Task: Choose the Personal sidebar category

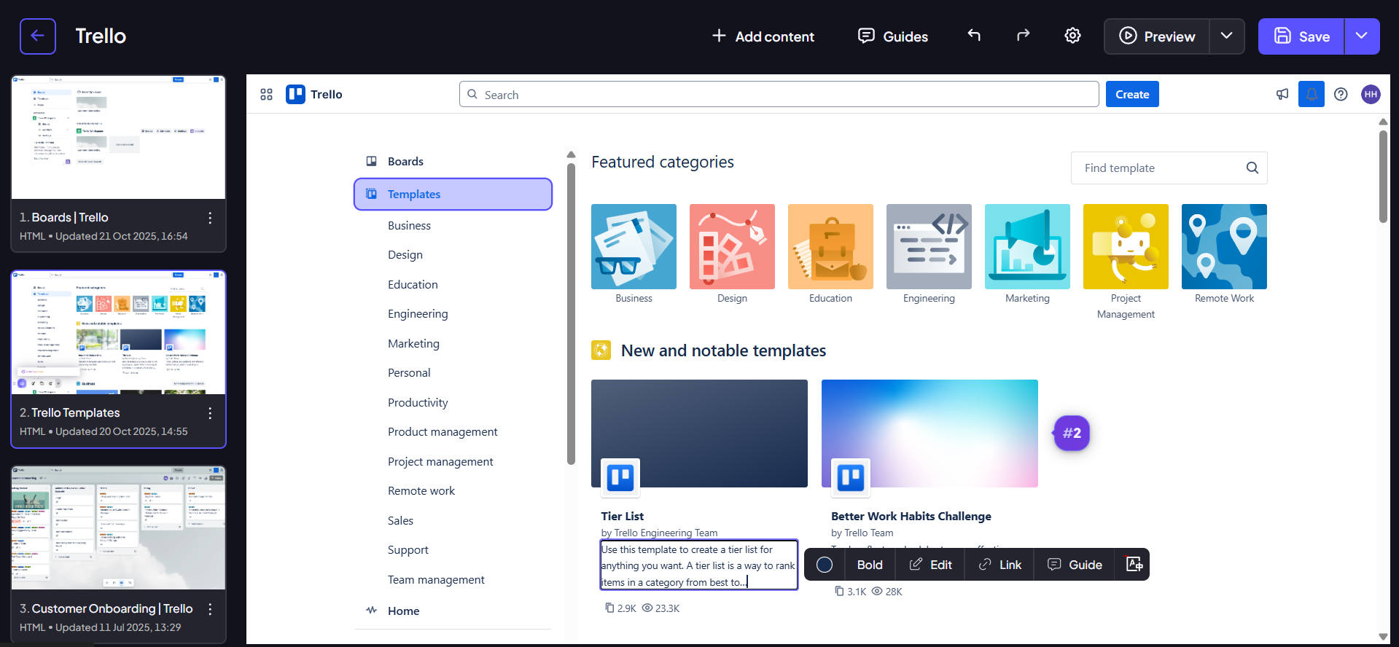Action: (409, 373)
